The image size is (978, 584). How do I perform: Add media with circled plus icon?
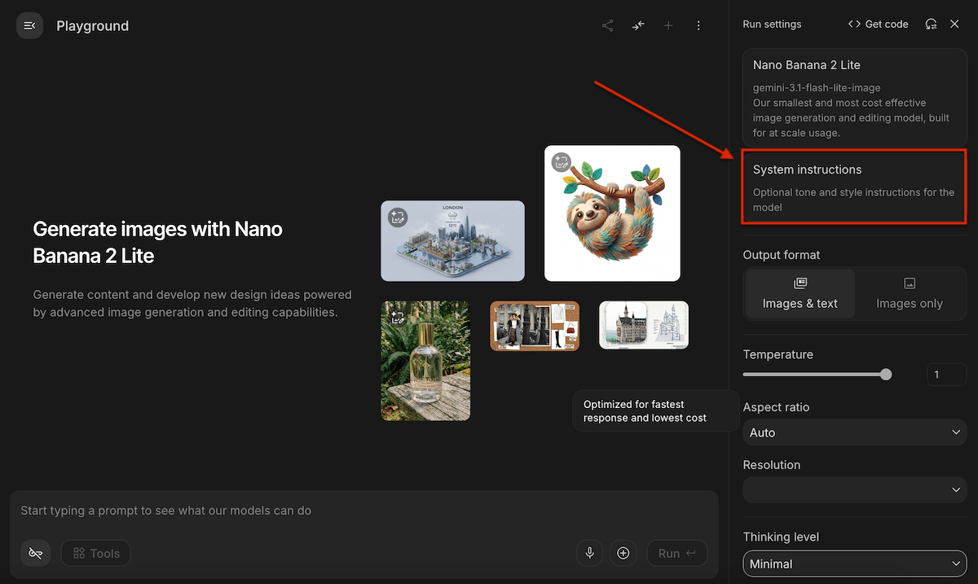click(x=623, y=553)
